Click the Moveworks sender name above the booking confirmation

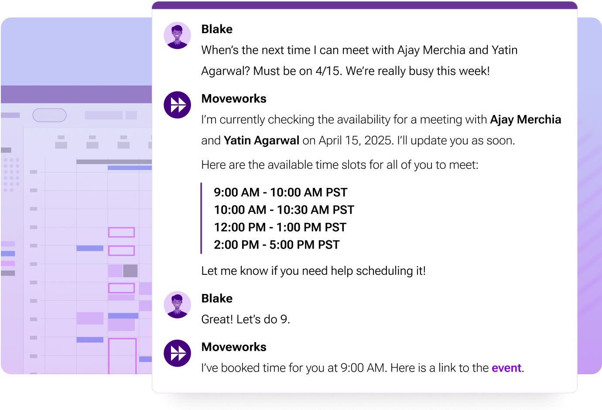click(234, 347)
